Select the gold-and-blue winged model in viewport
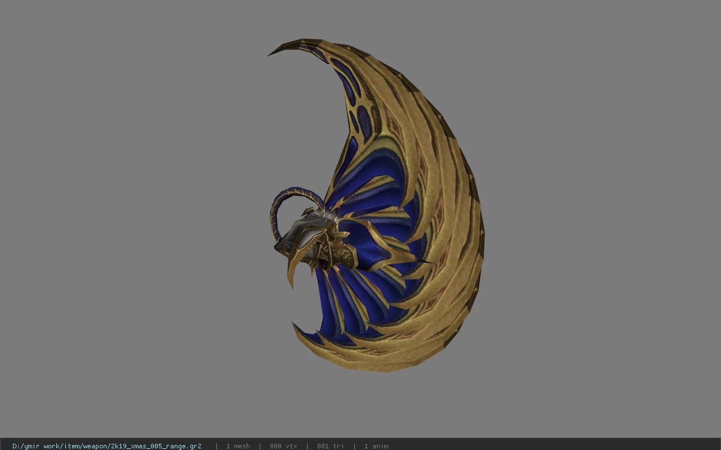The image size is (721, 450). point(376,205)
